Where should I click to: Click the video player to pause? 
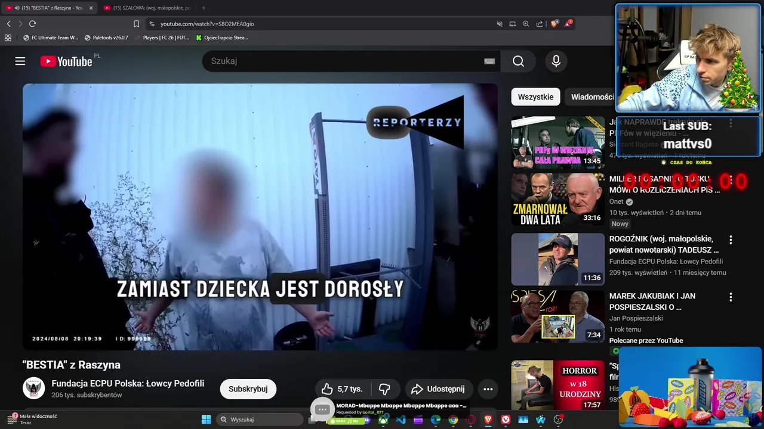click(260, 217)
